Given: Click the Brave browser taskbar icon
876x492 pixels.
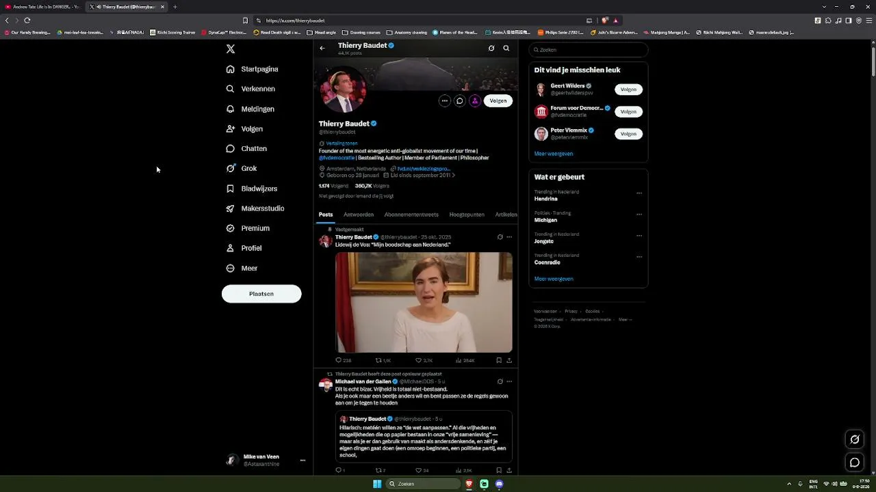Looking at the screenshot, I should 469,484.
